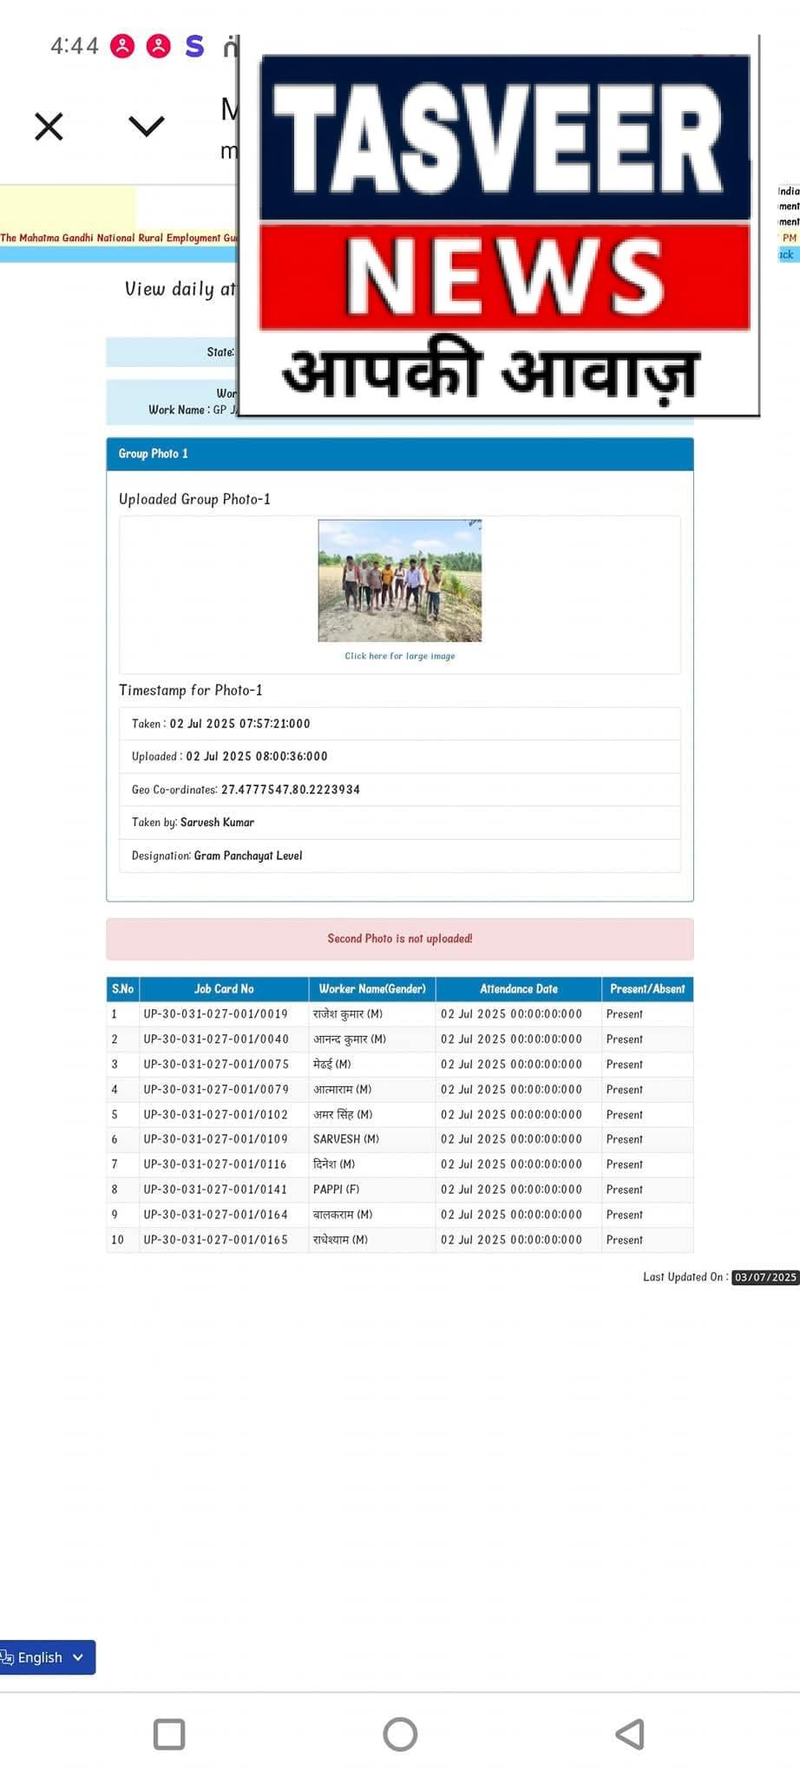The height and width of the screenshot is (1777, 800).
Task: Tap the translate icon beside English
Action: coord(7,1657)
